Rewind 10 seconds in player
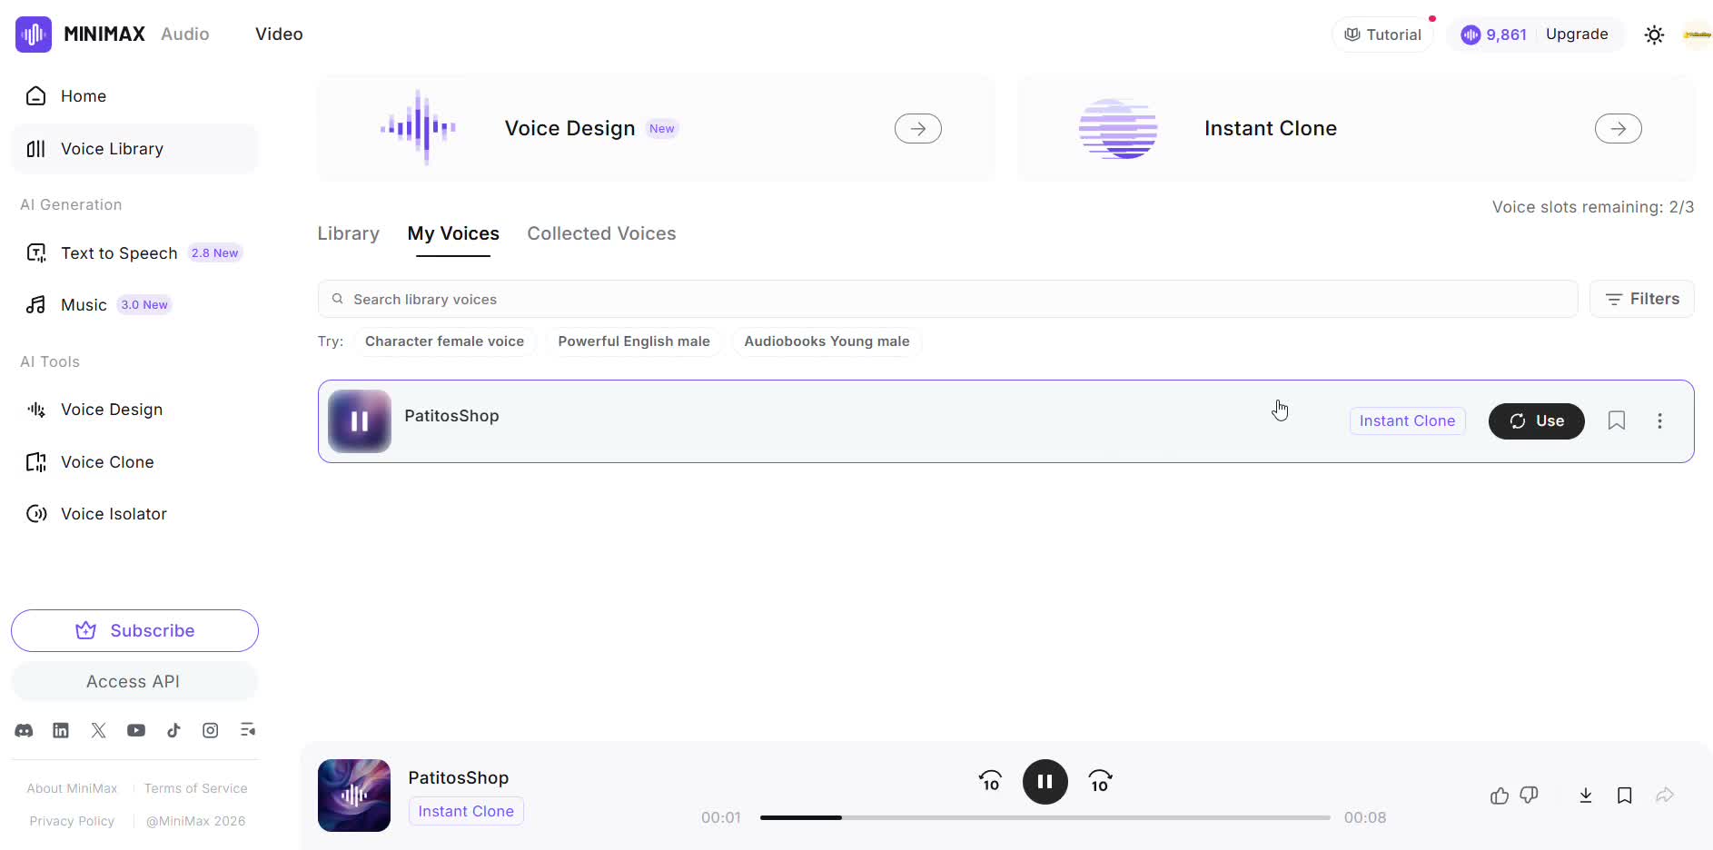The height and width of the screenshot is (850, 1713). click(x=991, y=781)
